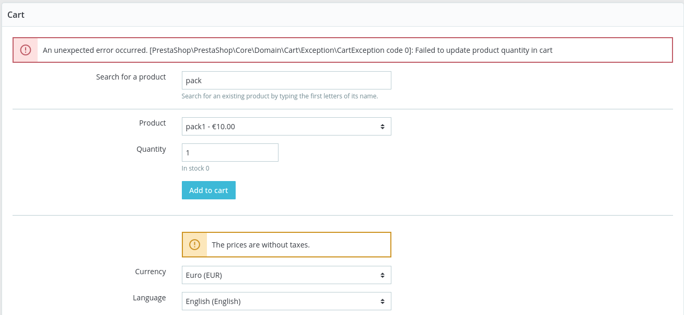Click the Add to cart button

208,190
